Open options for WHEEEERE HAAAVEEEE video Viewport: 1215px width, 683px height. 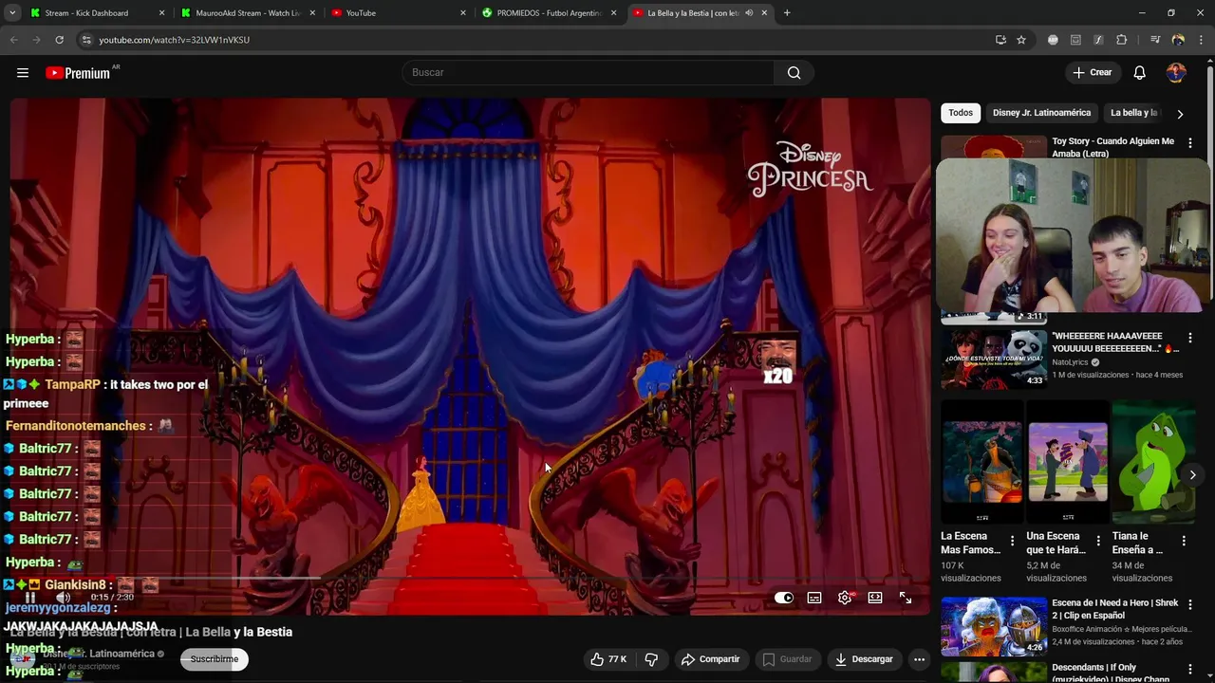click(1189, 338)
